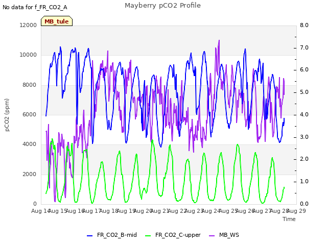Screen dimensions: 327x245
Task: Click the Aug 21 date label
Action: point(160,211)
